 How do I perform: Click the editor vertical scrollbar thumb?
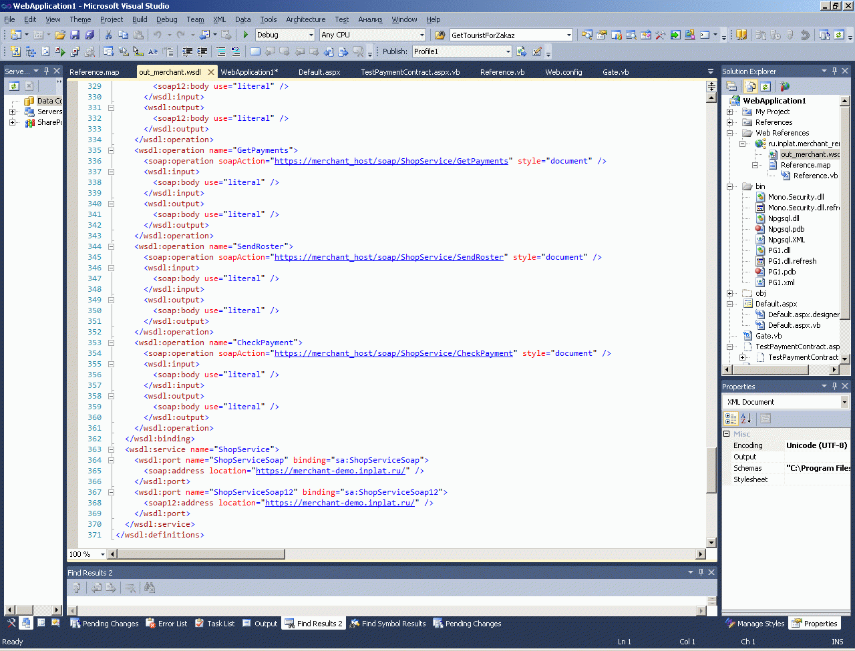[x=711, y=470]
